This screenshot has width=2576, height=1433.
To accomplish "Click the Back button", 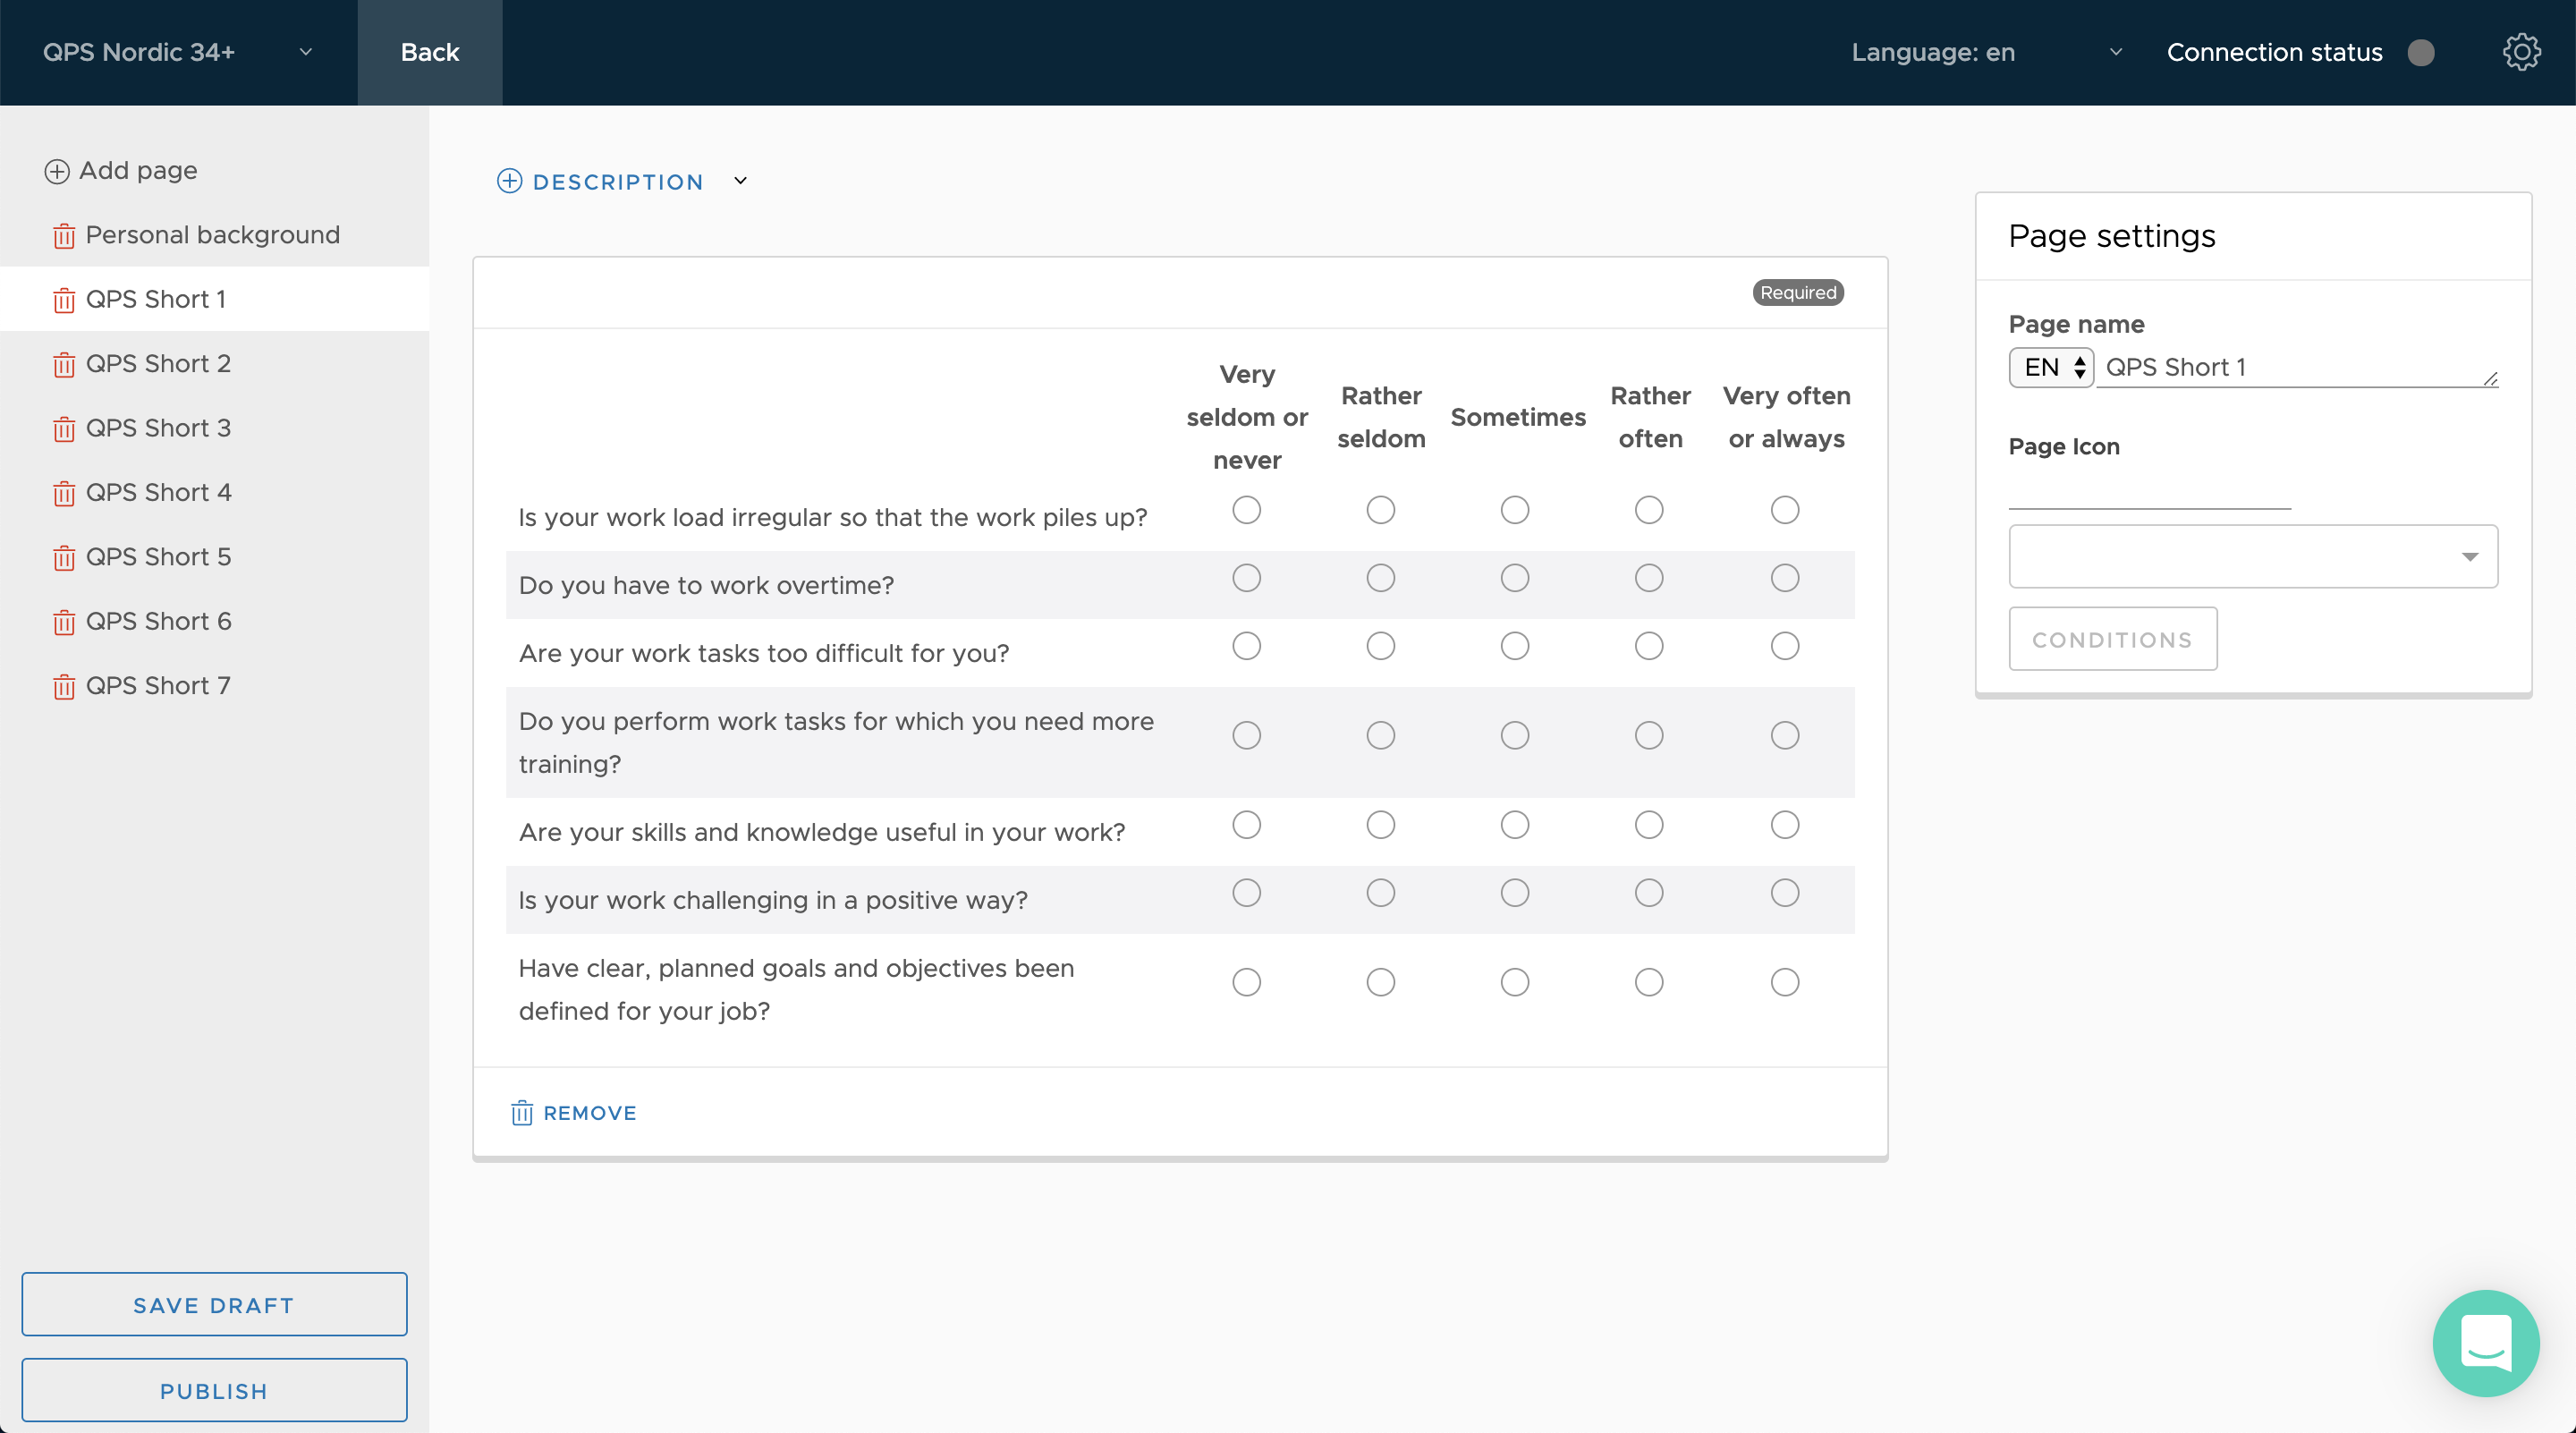I will pyautogui.click(x=430, y=52).
